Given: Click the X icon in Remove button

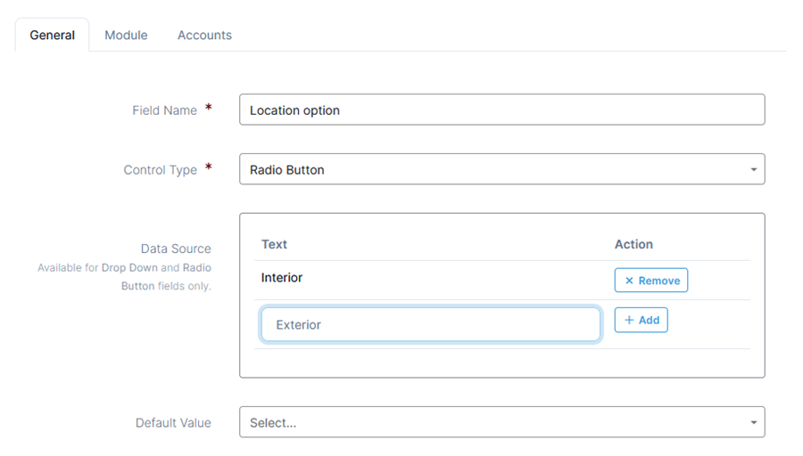Looking at the screenshot, I should 629,281.
